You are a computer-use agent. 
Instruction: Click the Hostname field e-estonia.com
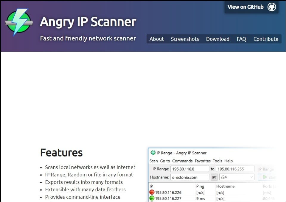point(190,177)
